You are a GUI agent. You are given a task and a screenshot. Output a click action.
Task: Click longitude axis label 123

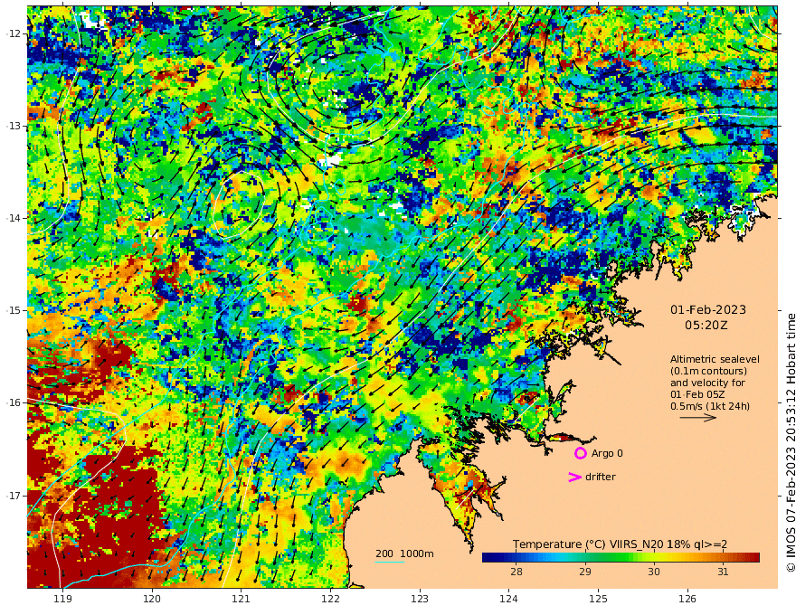[420, 600]
